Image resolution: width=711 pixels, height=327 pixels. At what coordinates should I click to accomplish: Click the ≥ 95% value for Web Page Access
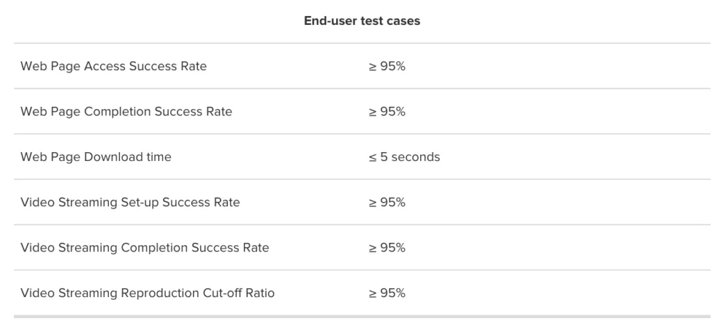(387, 66)
